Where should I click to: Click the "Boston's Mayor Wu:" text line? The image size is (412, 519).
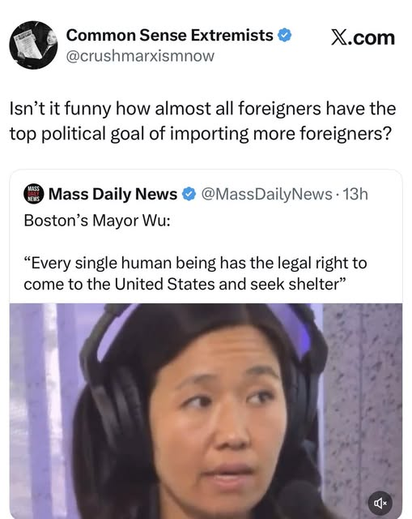[97, 221]
